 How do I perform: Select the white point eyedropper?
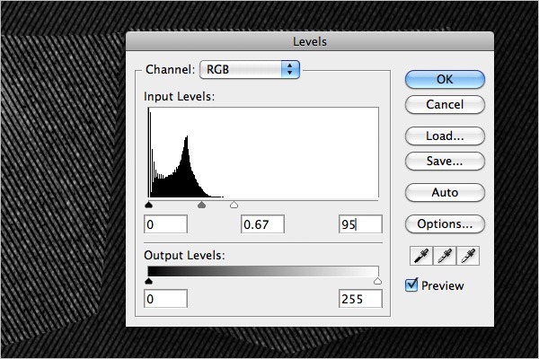tap(468, 256)
